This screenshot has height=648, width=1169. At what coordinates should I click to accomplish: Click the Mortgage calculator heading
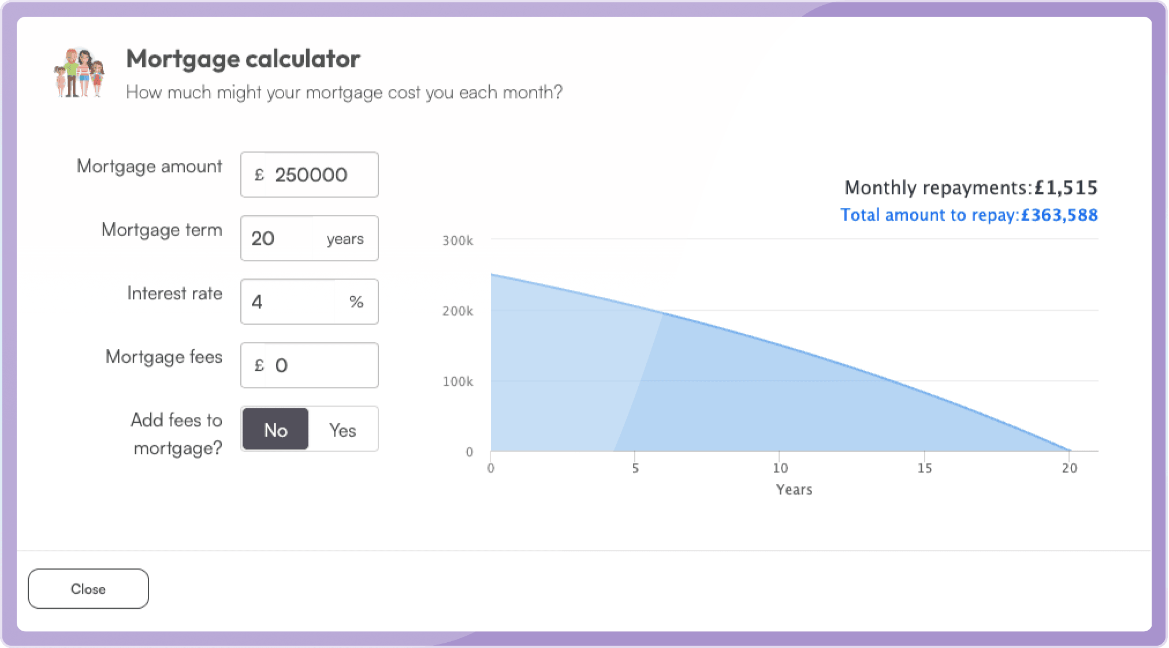(243, 59)
